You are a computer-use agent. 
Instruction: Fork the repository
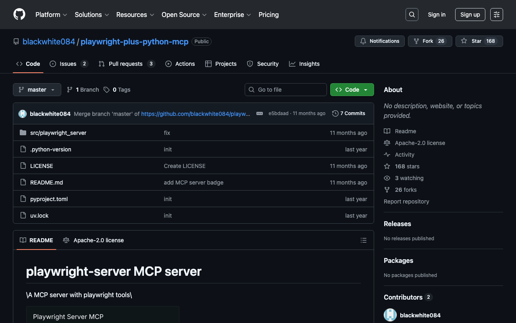(427, 41)
